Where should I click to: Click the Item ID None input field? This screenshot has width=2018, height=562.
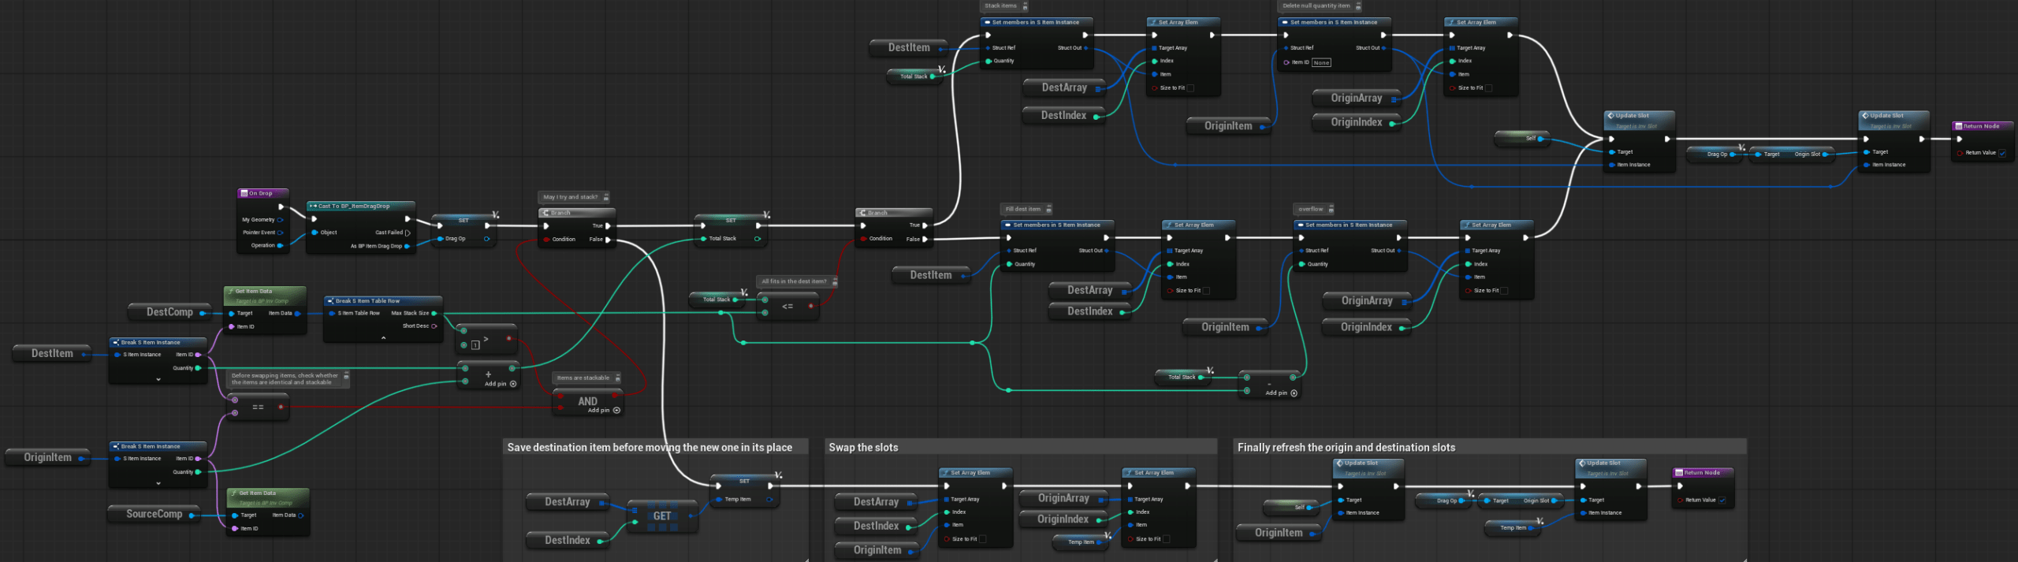coord(1321,62)
